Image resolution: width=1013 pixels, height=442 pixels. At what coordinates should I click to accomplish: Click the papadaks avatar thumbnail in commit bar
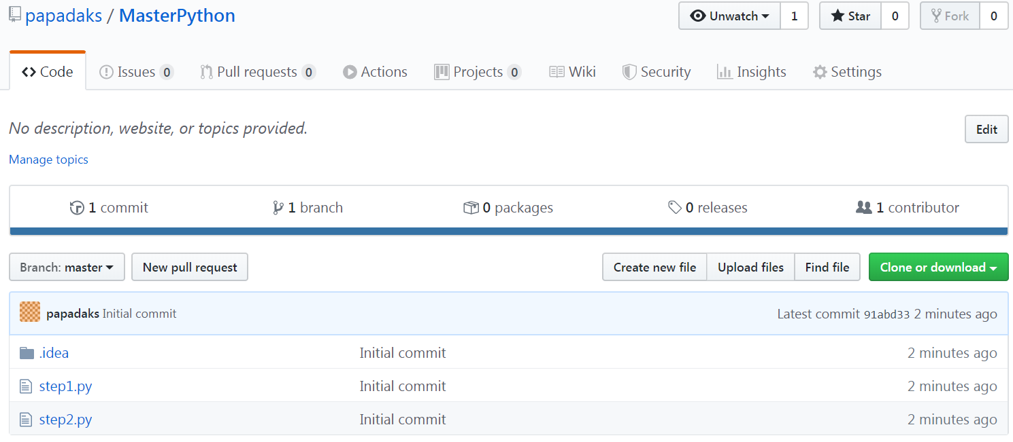tap(30, 312)
